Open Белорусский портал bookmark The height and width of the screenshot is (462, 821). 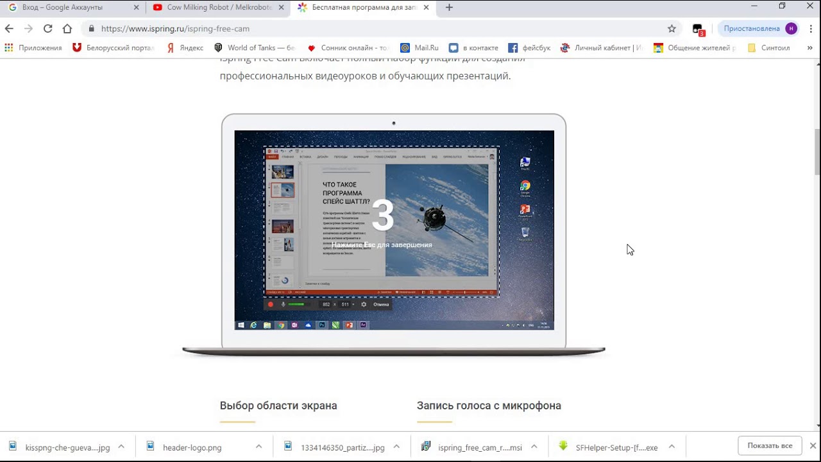tap(114, 47)
